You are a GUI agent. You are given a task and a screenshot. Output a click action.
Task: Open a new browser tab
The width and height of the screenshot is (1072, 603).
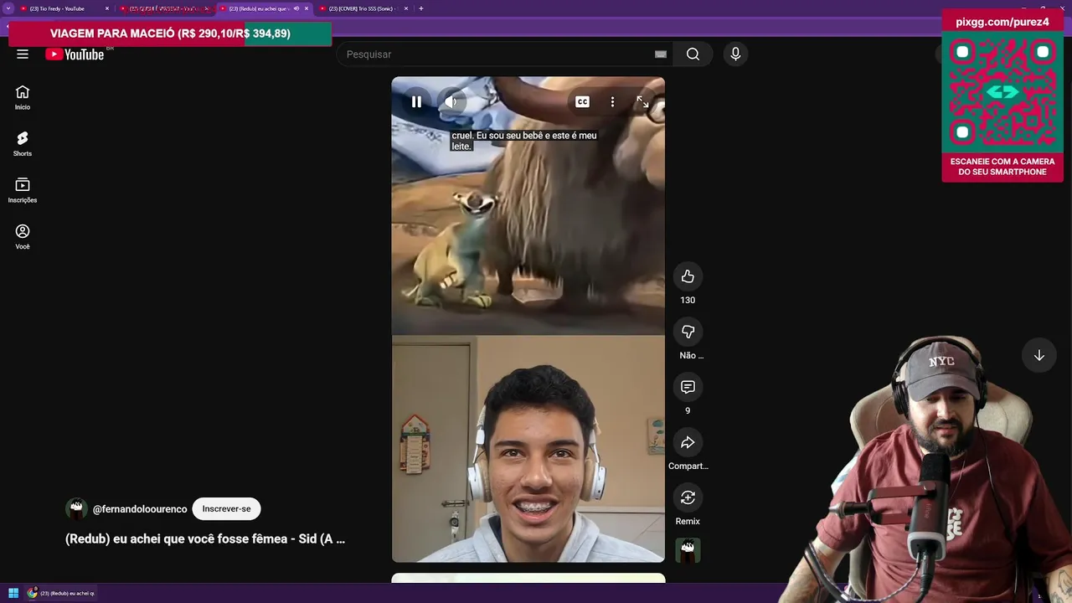click(421, 8)
